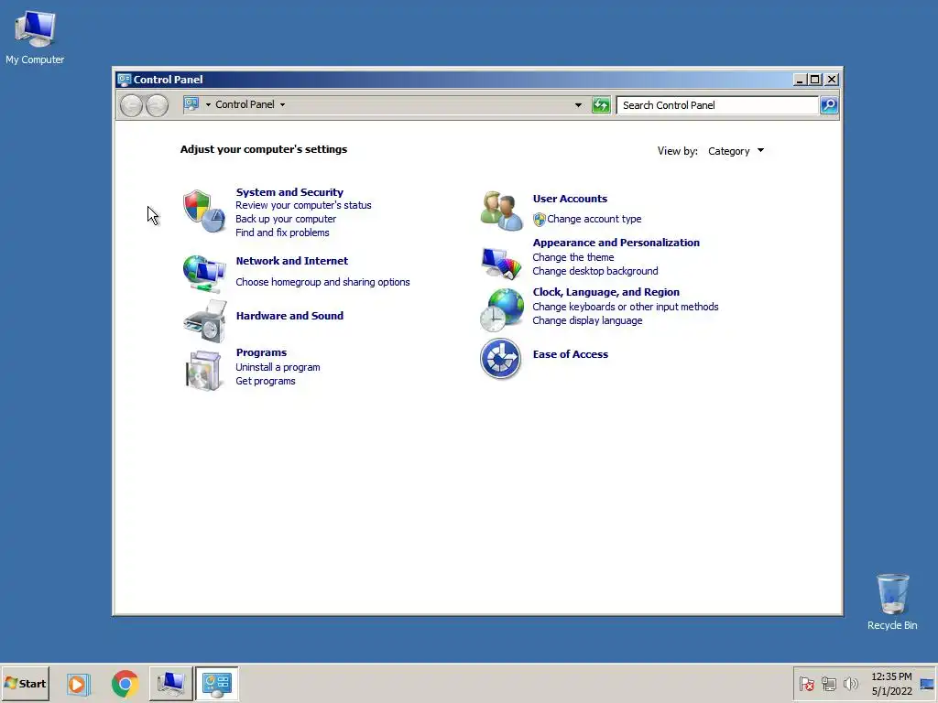Click the green refresh button in address bar
Screen dimensions: 938x703
(x=601, y=105)
